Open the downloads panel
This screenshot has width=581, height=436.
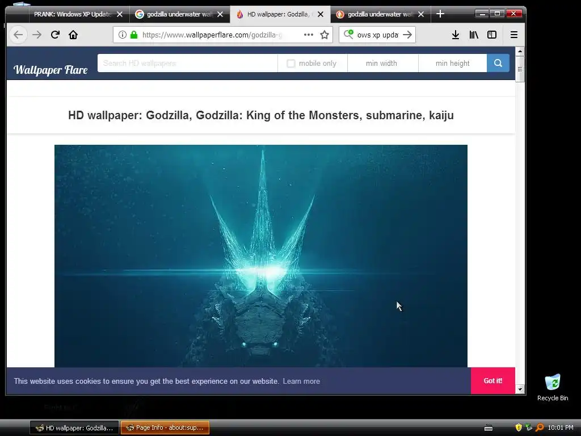coord(456,35)
